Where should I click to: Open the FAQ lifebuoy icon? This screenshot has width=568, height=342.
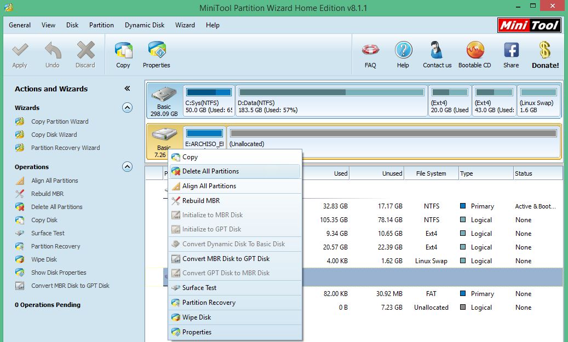click(x=370, y=51)
